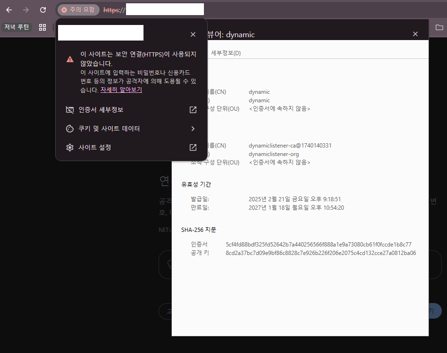Screen dimensions: 447x353
Task: Open the bookmarks apps grid icon
Action: tap(42, 27)
